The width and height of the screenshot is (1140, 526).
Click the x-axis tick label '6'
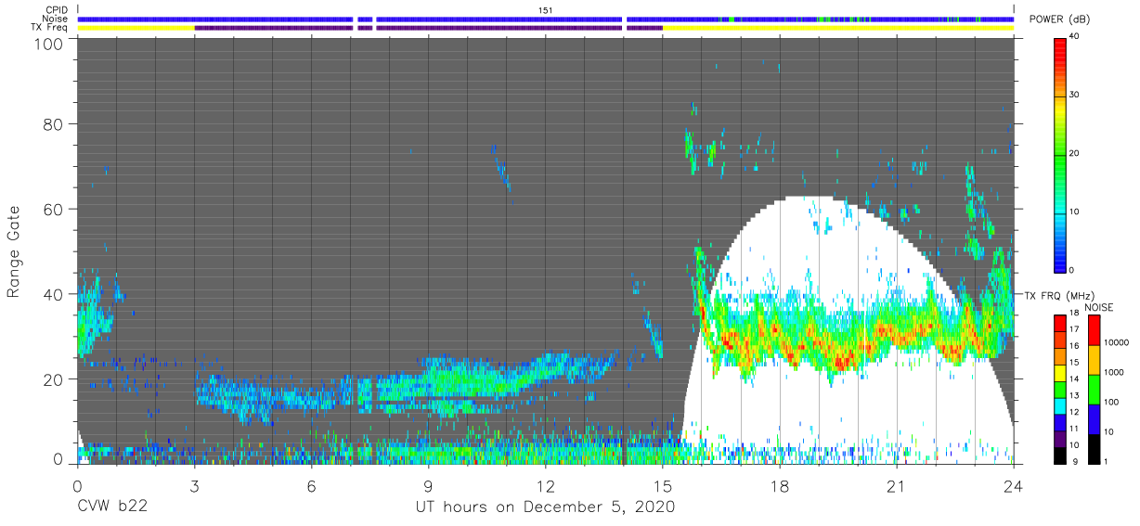[311, 487]
